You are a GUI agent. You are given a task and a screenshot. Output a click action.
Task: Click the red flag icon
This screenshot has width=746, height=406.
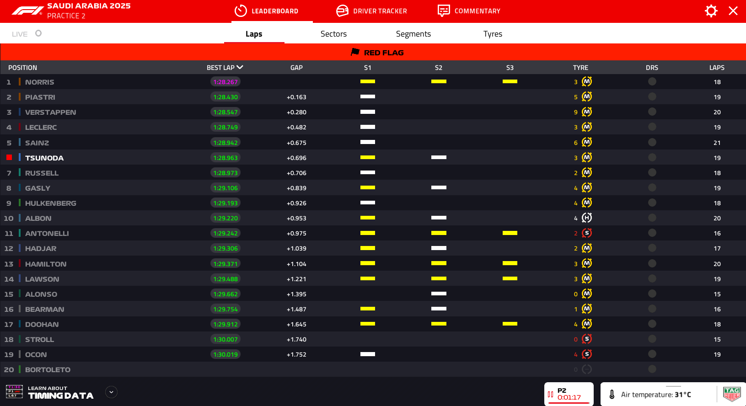(x=355, y=52)
